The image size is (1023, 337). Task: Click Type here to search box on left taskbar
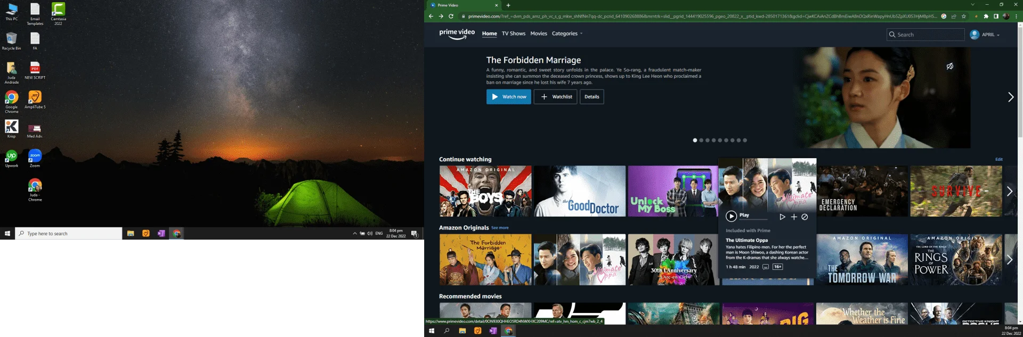click(68, 233)
